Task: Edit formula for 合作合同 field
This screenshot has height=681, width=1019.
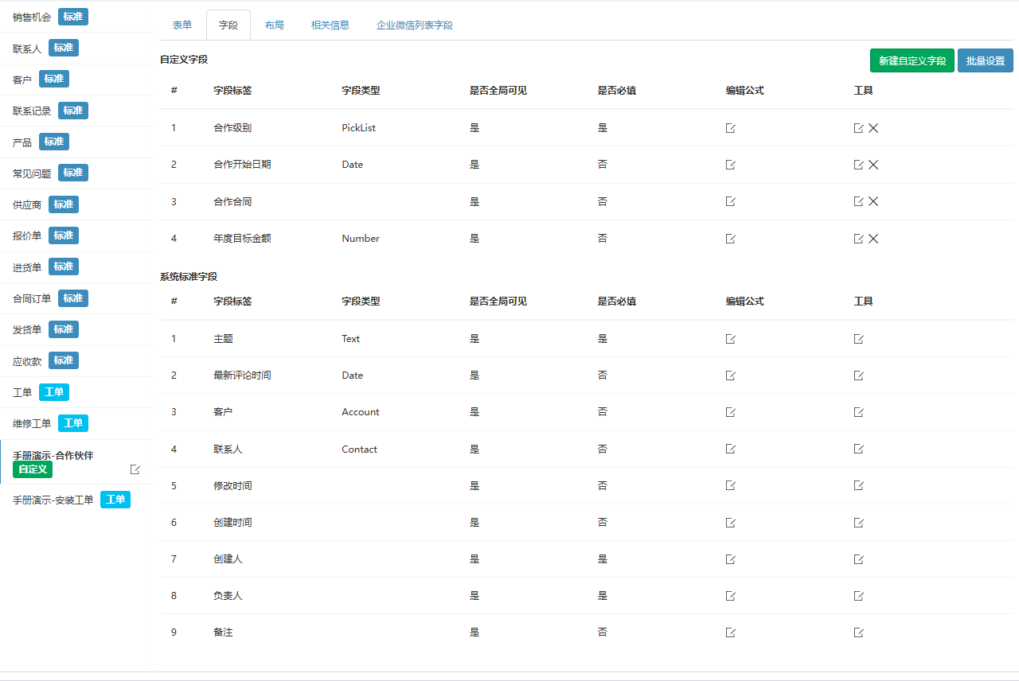Action: click(730, 201)
